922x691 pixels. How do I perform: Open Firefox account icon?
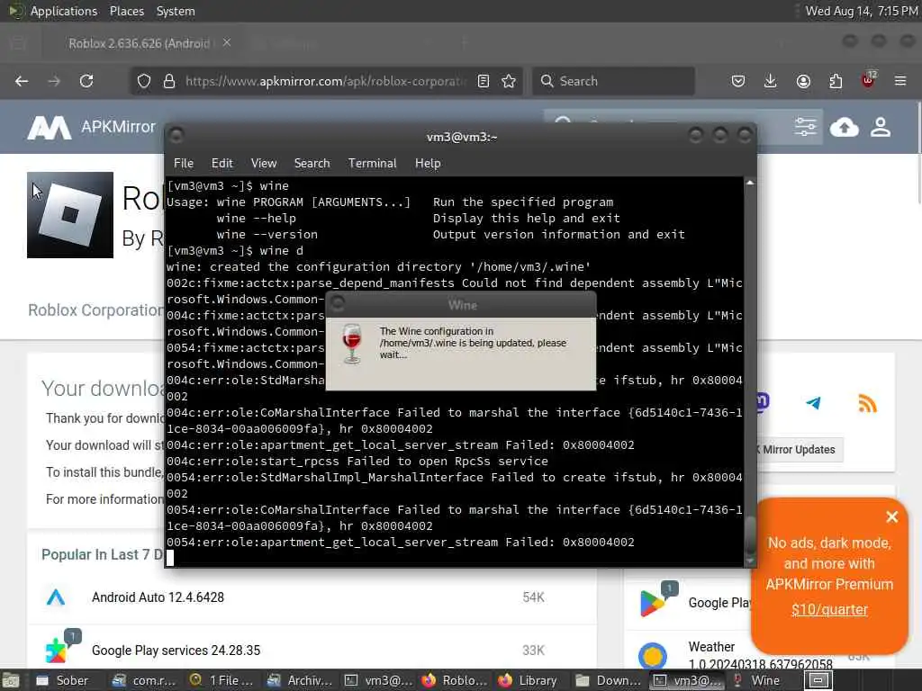coord(803,81)
